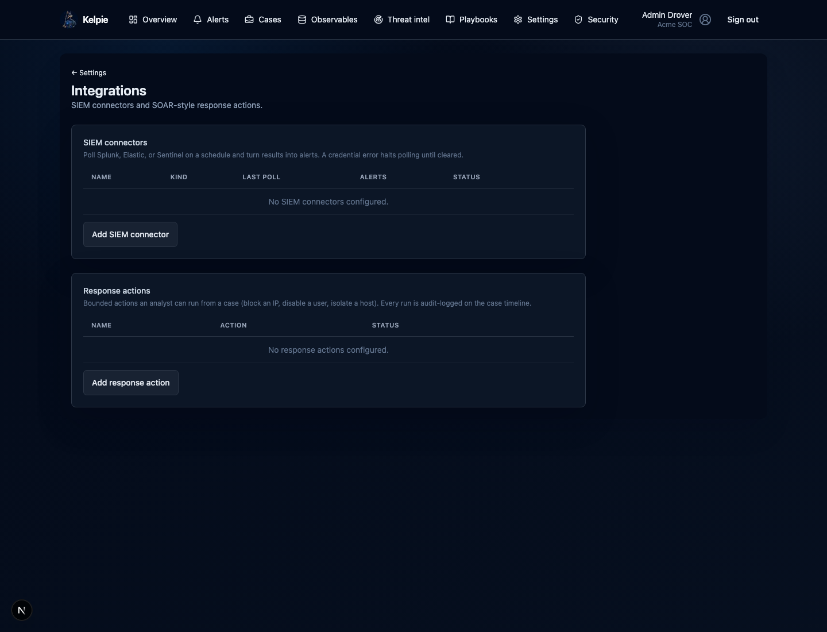The width and height of the screenshot is (827, 632).
Task: Click the LAST POLL column header
Action: pos(261,177)
